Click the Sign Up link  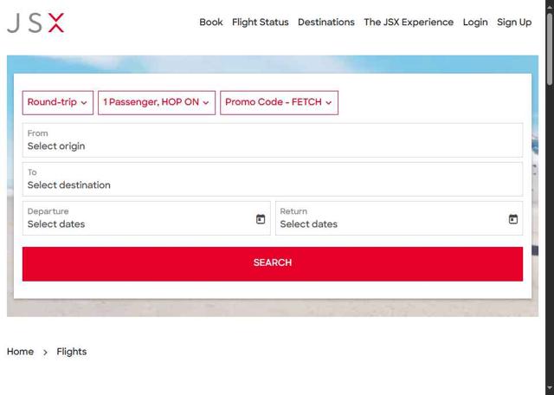coord(514,23)
